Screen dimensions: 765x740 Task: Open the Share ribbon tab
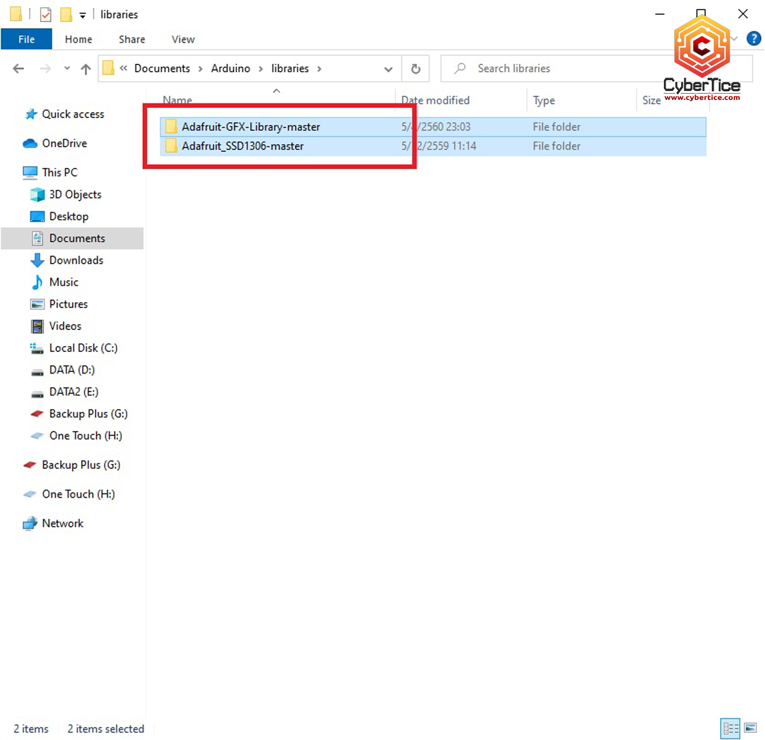pyautogui.click(x=132, y=39)
